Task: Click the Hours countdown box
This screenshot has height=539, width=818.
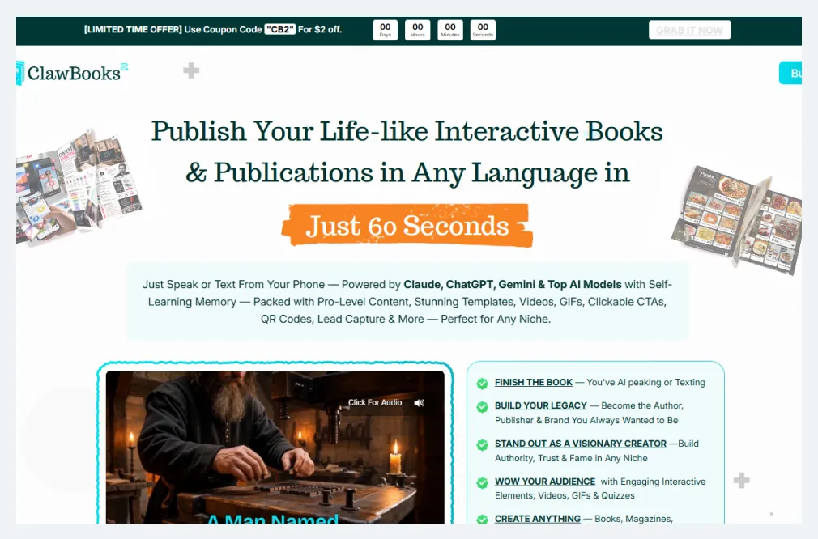Action: click(417, 30)
